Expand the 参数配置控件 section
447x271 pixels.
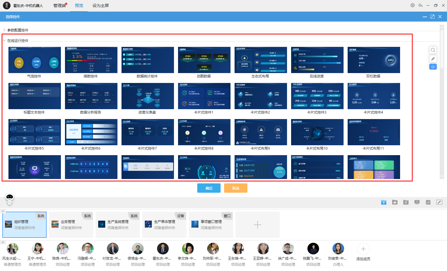pyautogui.click(x=4, y=30)
